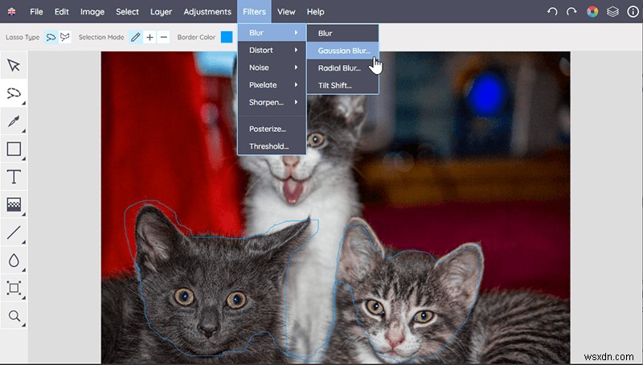
Task: Choose Tilt Shift... from submenu
Action: click(x=343, y=85)
